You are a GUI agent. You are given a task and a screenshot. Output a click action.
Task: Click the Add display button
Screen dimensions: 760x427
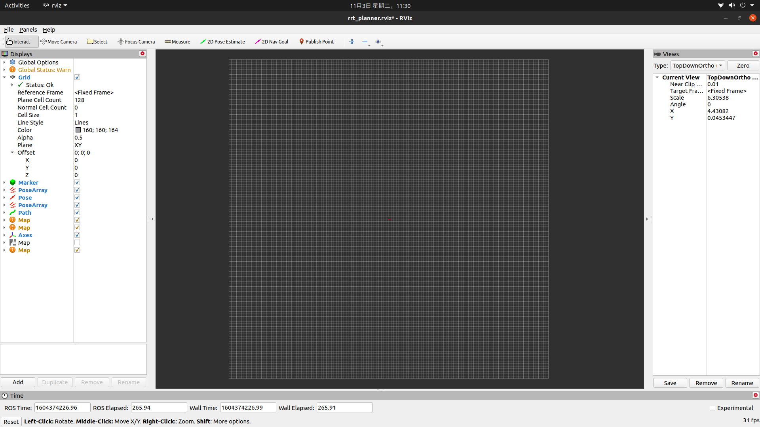pyautogui.click(x=18, y=382)
